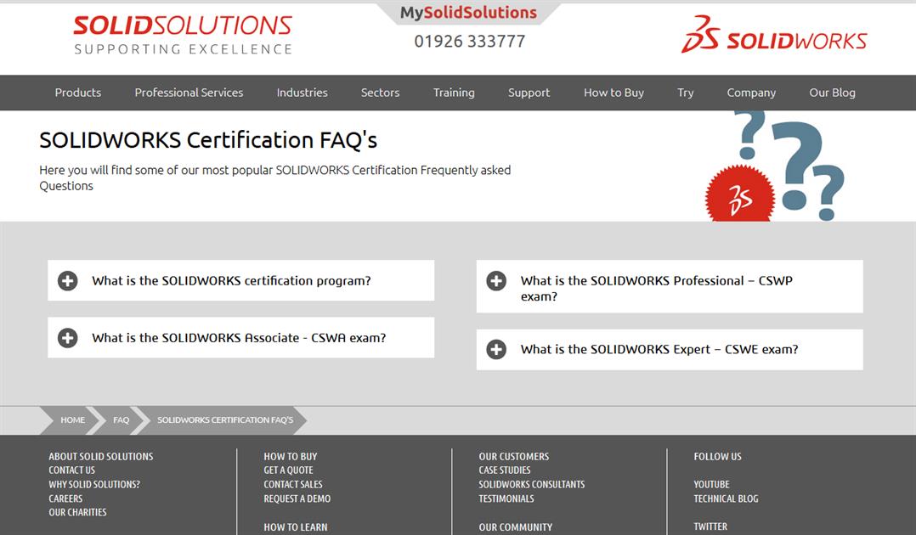The width and height of the screenshot is (916, 535).
Task: Select Support in the navigation bar
Action: (x=529, y=93)
